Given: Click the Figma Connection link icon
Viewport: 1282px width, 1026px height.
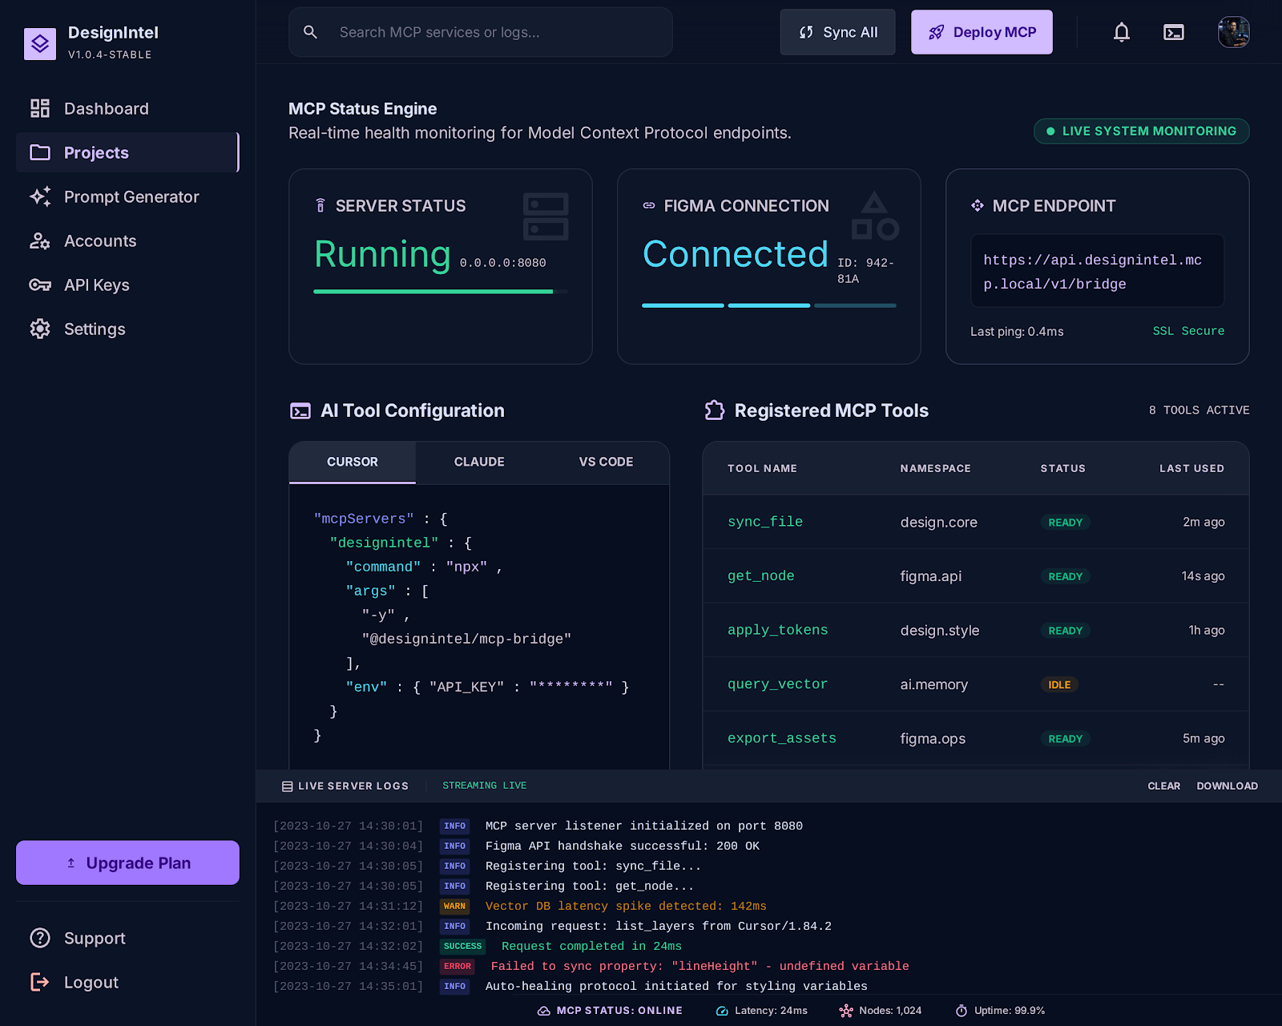Looking at the screenshot, I should [649, 206].
